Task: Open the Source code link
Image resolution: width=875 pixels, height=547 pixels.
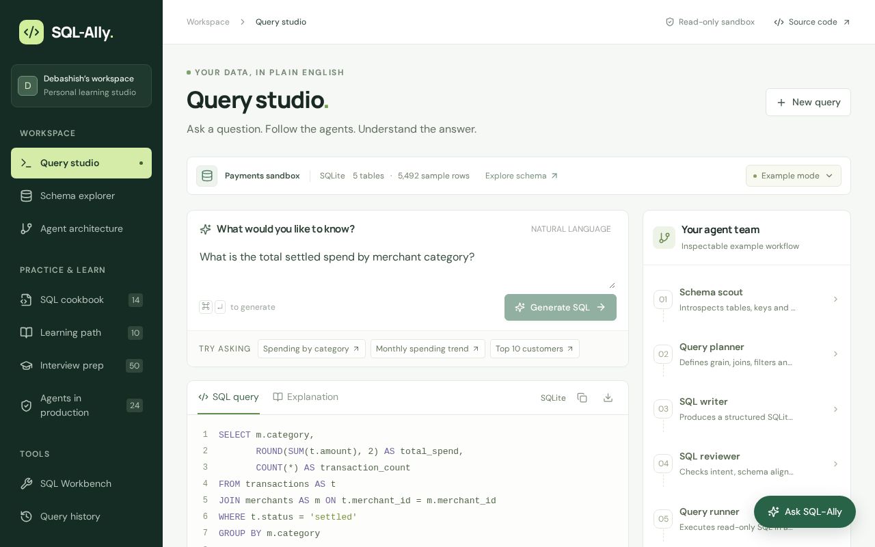Action: click(812, 22)
